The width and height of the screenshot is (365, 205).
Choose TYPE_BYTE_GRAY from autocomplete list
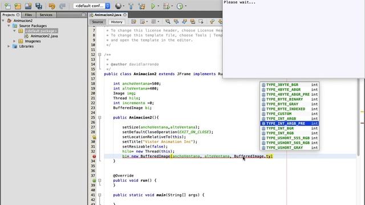tap(289, 104)
